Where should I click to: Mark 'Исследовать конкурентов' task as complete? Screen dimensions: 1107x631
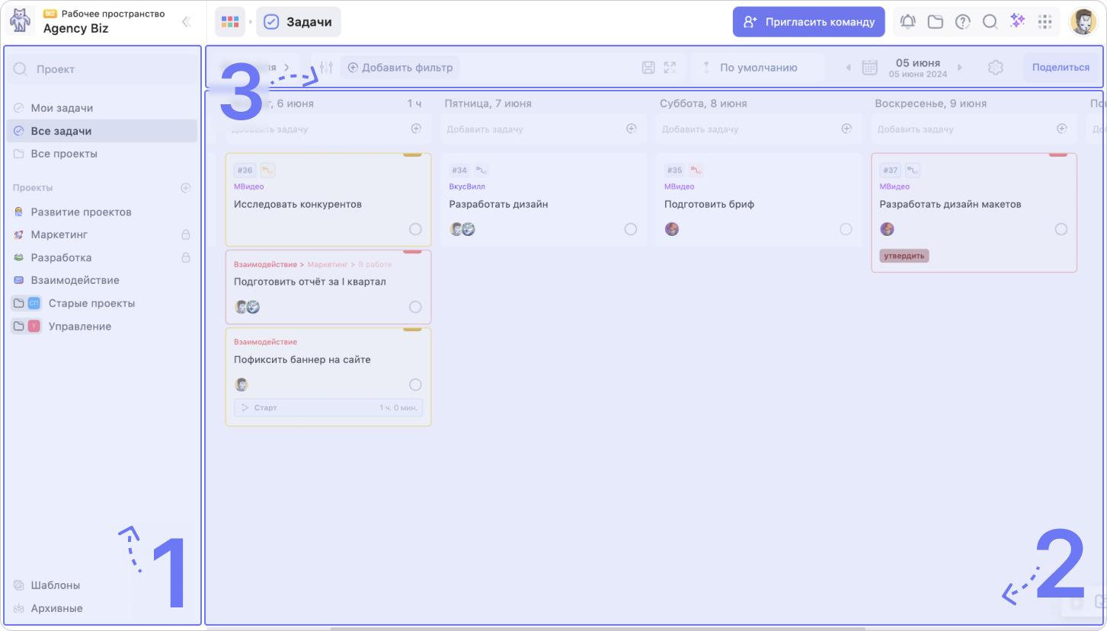click(x=415, y=229)
